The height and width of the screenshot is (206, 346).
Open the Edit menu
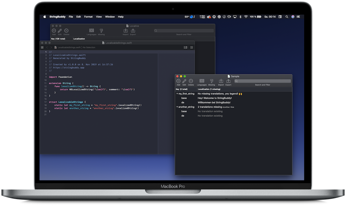79,17
